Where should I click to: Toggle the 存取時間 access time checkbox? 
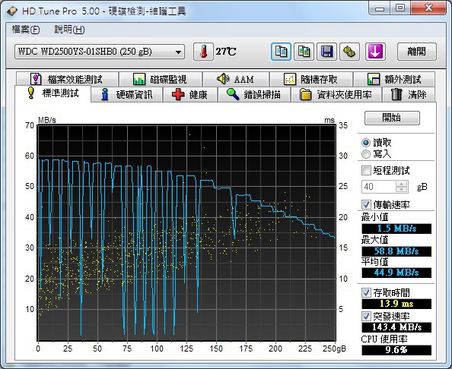tap(366, 293)
